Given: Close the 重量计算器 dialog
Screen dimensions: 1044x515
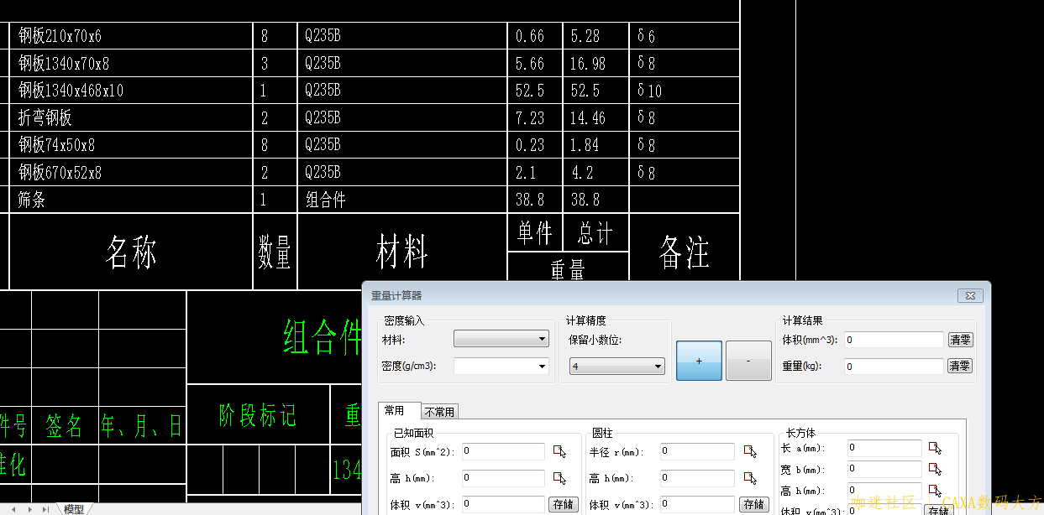Looking at the screenshot, I should (969, 295).
